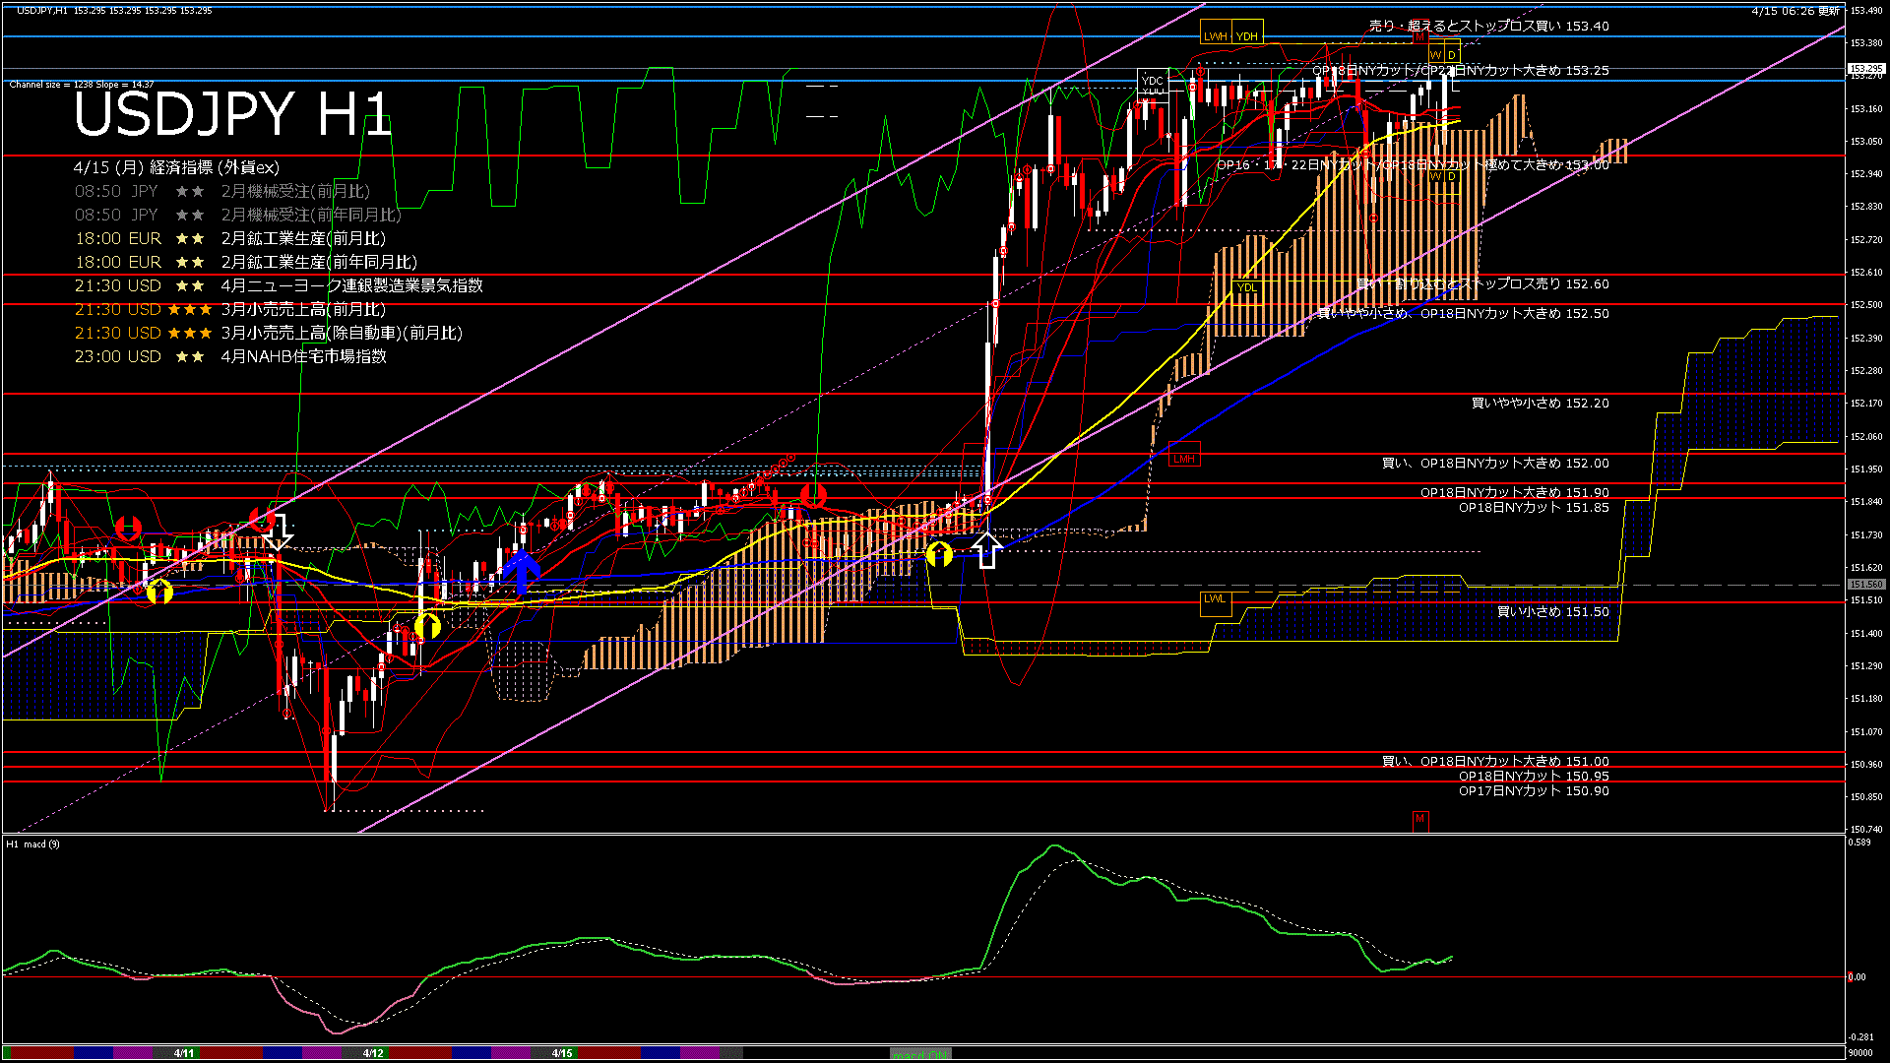This screenshot has width=1890, height=1063.
Task: Click the white outlined up-arrow signal
Action: pyautogui.click(x=986, y=550)
